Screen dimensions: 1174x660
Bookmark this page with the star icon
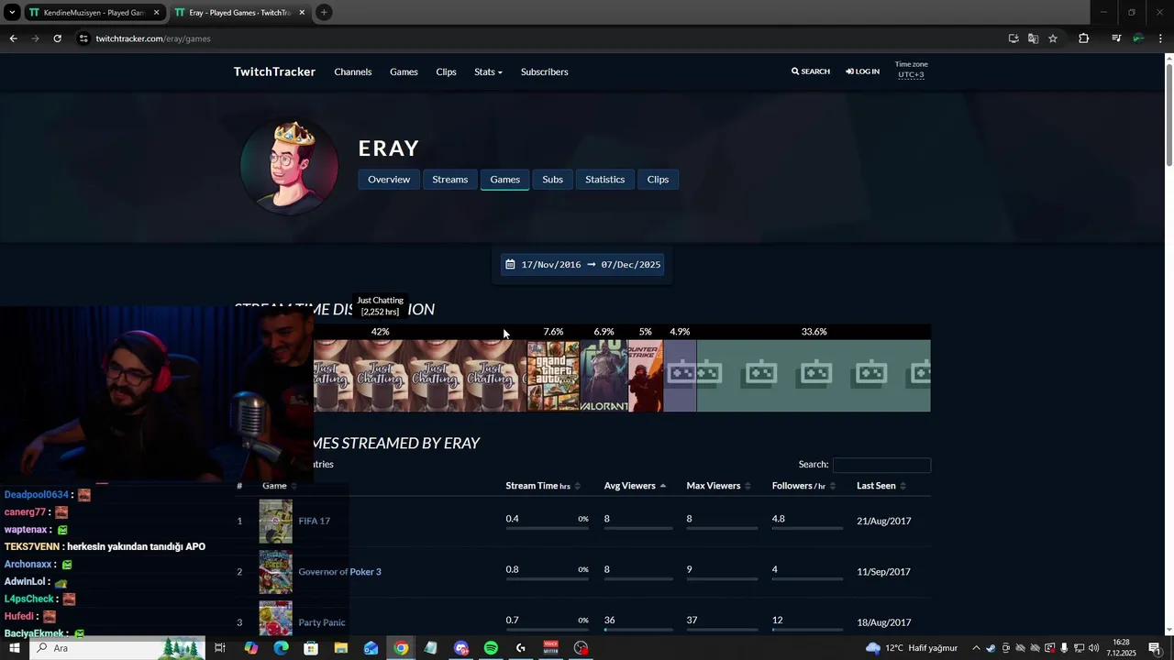(x=1053, y=38)
